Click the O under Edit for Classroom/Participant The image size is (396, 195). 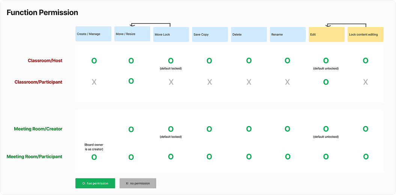coord(326,82)
